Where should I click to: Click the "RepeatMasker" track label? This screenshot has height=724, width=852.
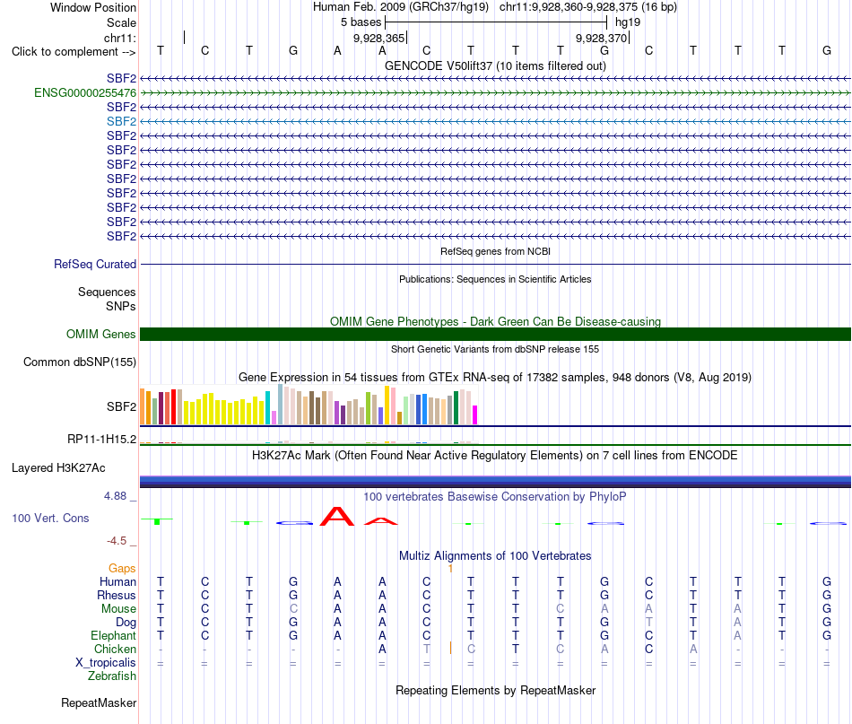[99, 702]
